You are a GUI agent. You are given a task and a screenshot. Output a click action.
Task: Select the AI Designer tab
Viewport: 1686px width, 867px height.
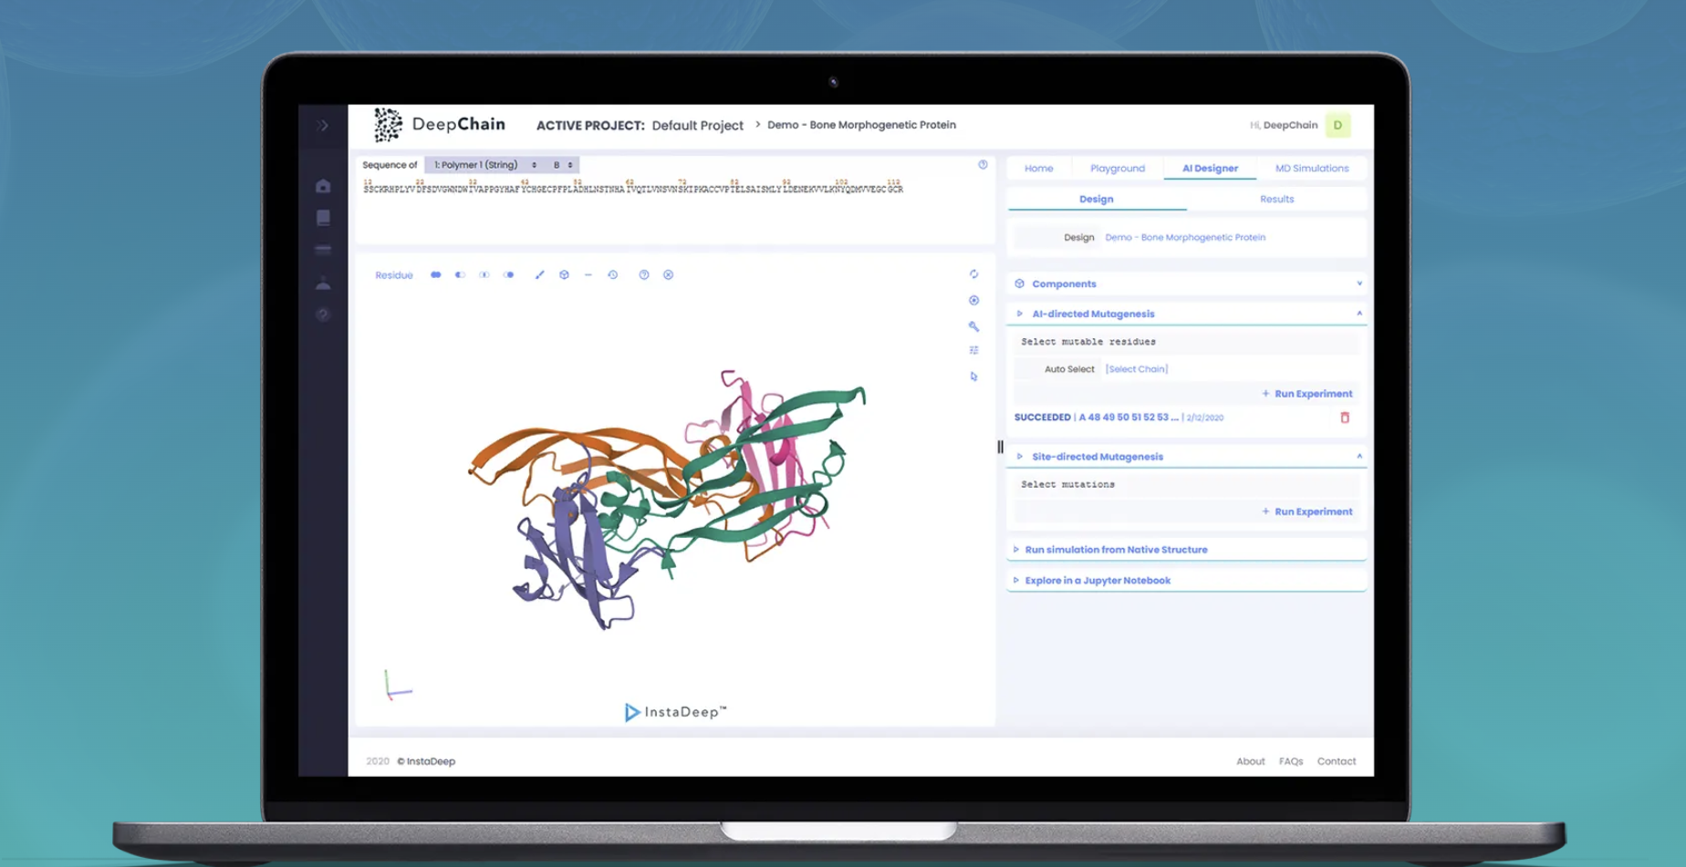[x=1210, y=169]
